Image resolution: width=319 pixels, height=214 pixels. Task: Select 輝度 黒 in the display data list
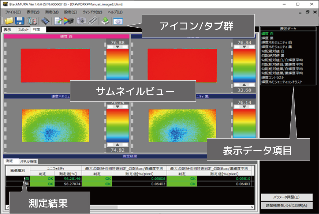tap(267, 38)
